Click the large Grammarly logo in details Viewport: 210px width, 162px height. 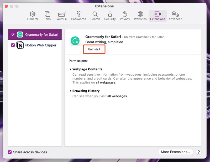tap(75, 41)
